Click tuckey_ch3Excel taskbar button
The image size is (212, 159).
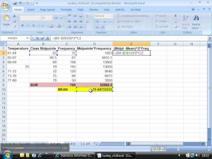pyautogui.click(x=115, y=155)
